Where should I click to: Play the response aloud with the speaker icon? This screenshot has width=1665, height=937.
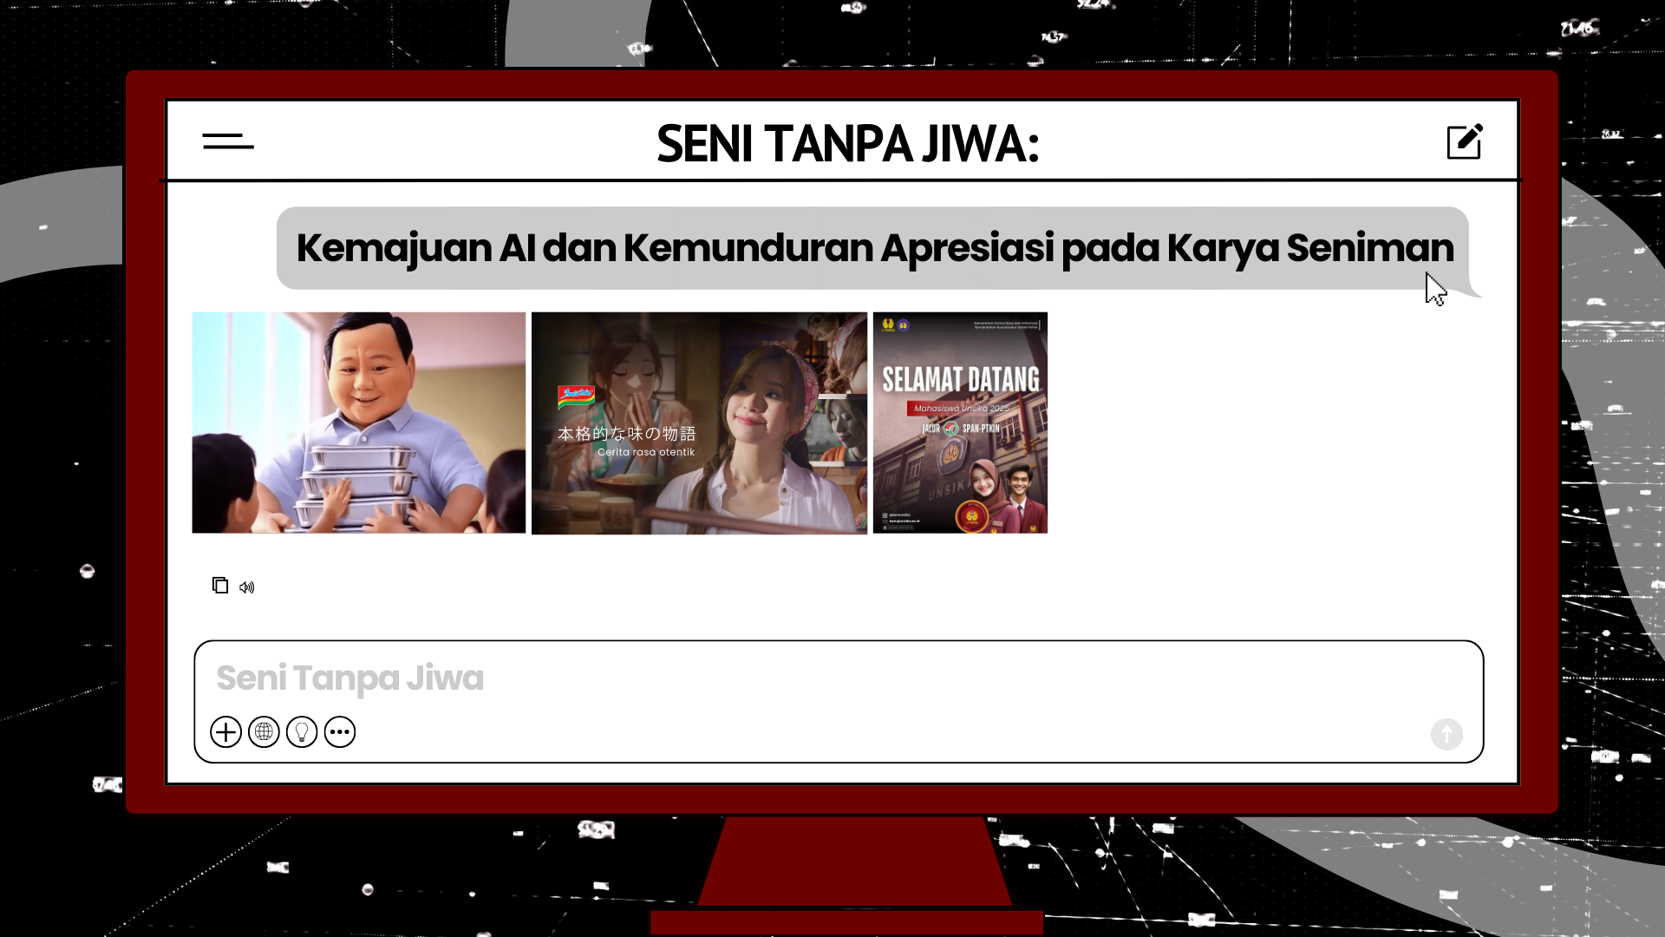tap(247, 587)
